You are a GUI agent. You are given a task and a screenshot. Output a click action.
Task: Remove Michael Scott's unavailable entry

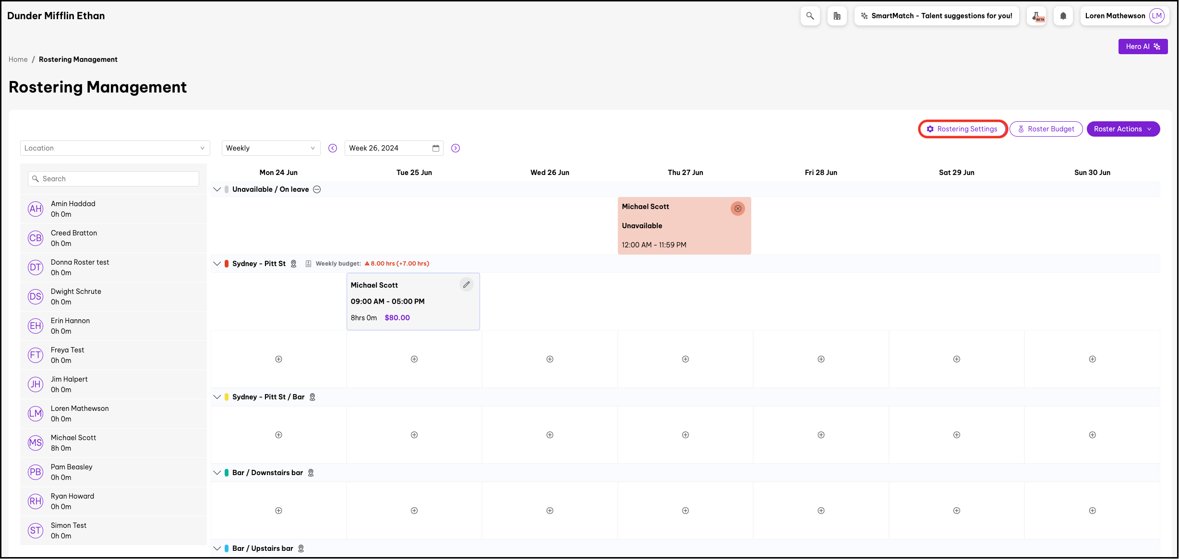click(x=737, y=209)
